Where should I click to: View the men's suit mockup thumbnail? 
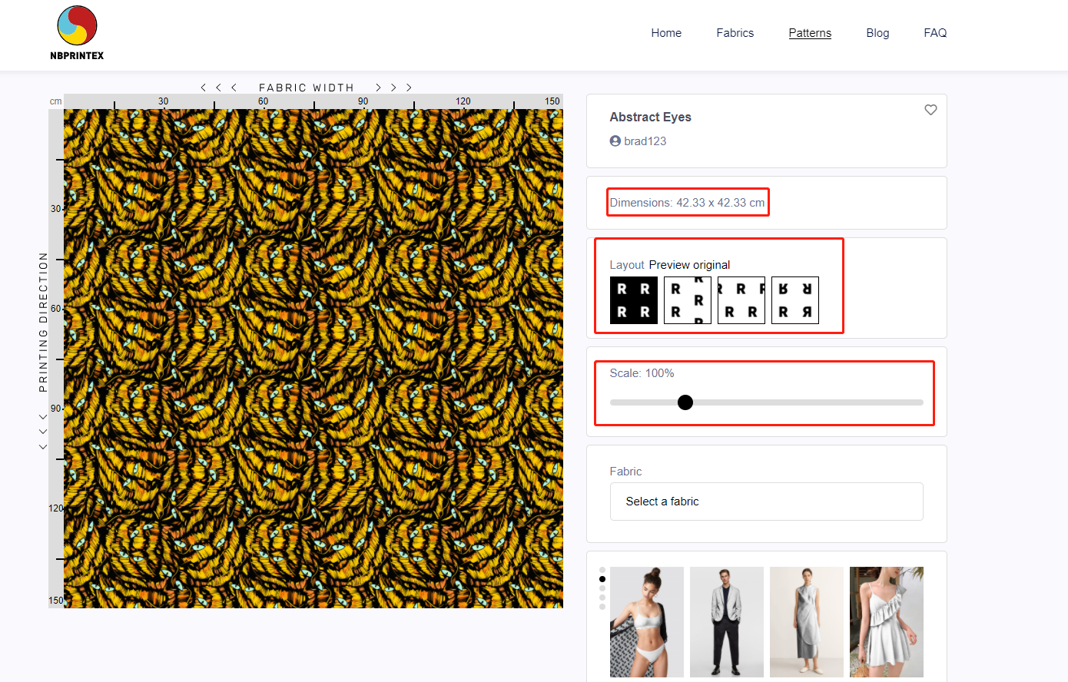pyautogui.click(x=727, y=622)
